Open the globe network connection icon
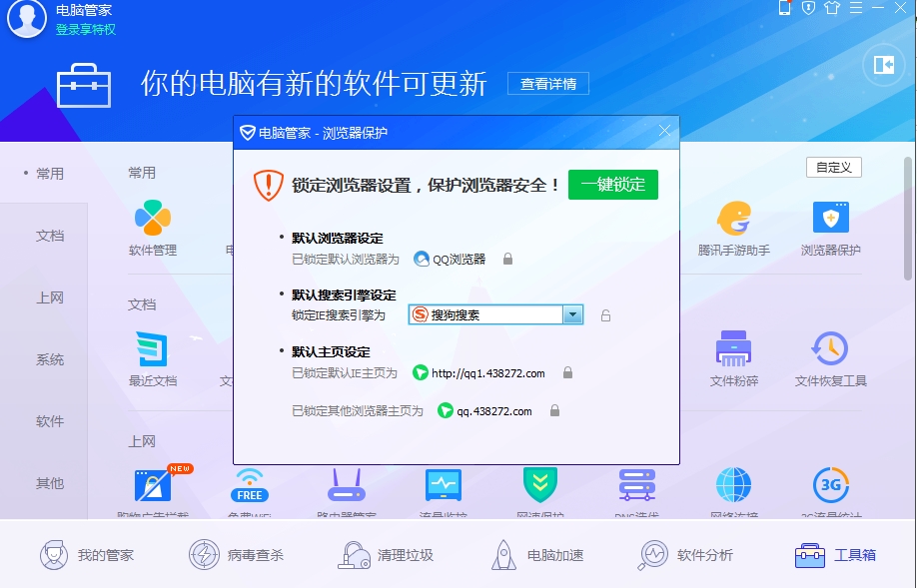Screen dimensions: 917x588 [734, 485]
